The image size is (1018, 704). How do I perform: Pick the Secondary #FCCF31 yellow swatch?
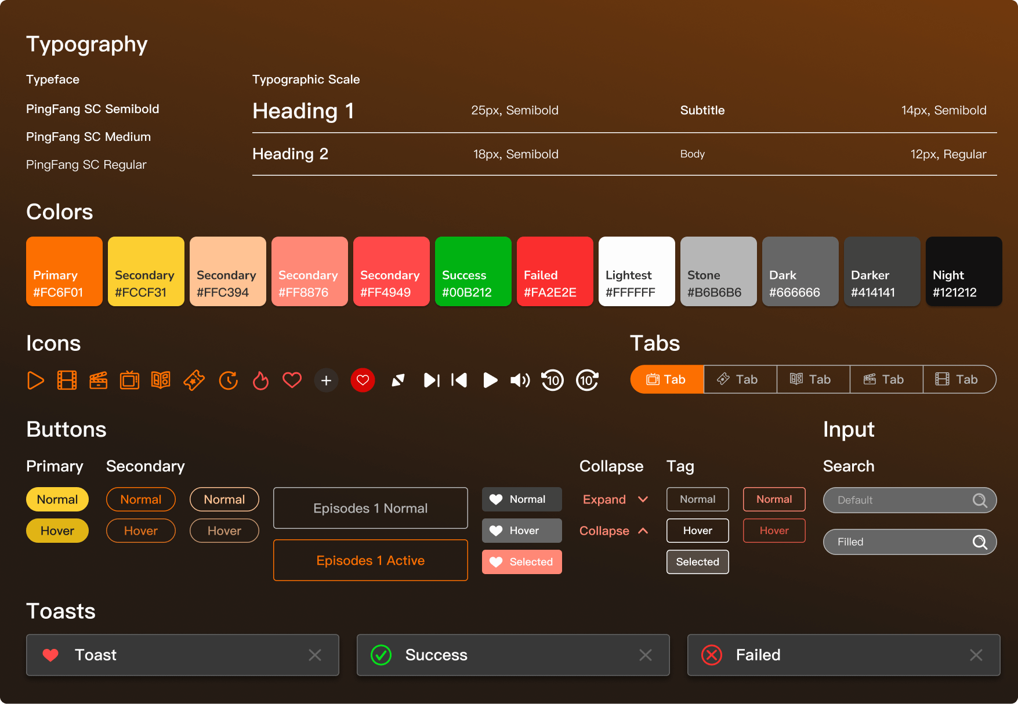coord(146,271)
